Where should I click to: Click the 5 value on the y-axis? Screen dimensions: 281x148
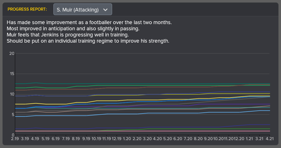[13, 114]
